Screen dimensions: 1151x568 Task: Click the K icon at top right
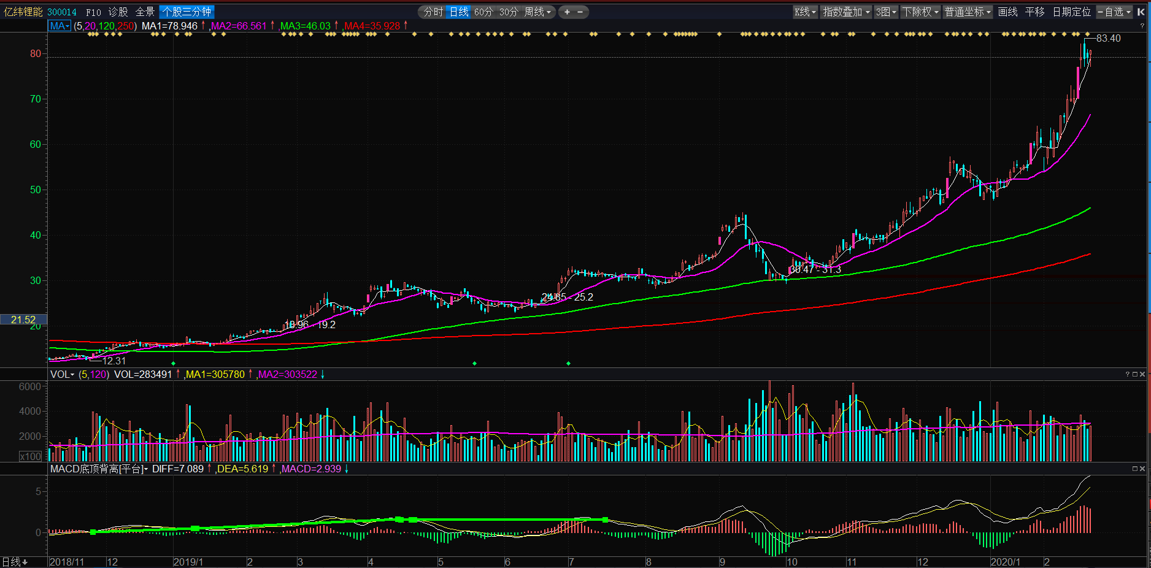[x=1141, y=12]
